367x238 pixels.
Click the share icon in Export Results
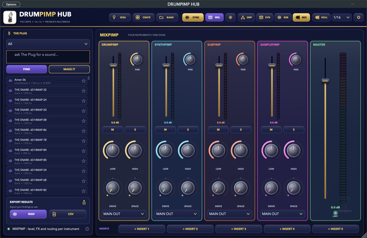[x=84, y=202]
